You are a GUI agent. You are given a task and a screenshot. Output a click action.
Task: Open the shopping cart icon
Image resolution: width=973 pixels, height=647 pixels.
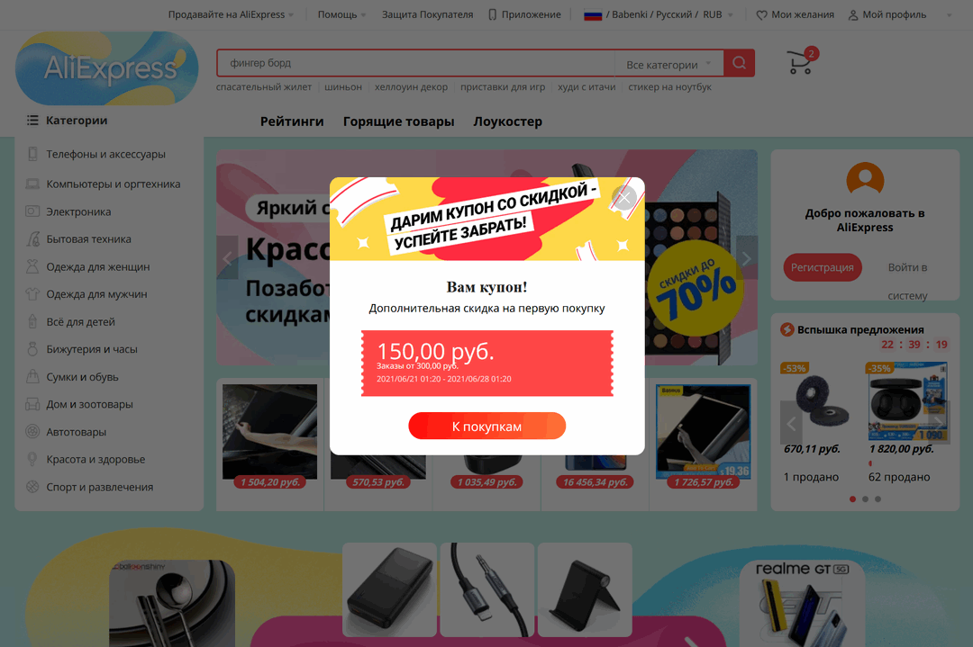(802, 61)
